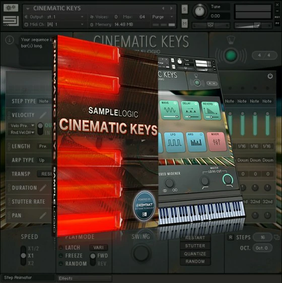
Task: Open STEP TYPE Note preset dropdown
Action: 44,101
